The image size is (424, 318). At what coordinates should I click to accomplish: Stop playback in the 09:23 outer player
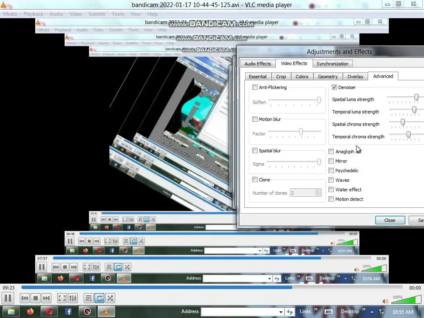tap(36, 298)
